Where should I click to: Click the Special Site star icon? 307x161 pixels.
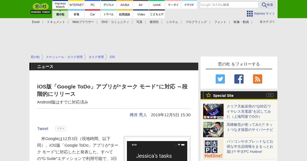(209, 95)
